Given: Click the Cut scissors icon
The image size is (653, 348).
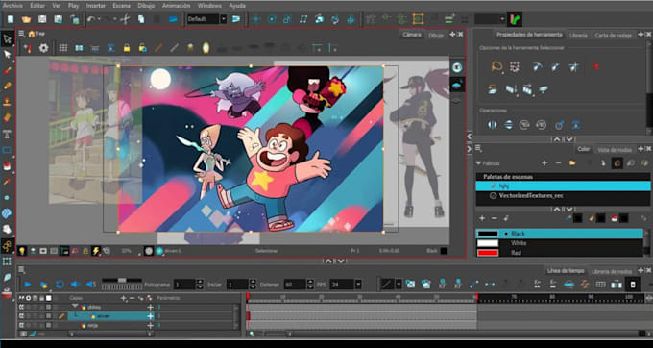Looking at the screenshot, I should 125,19.
